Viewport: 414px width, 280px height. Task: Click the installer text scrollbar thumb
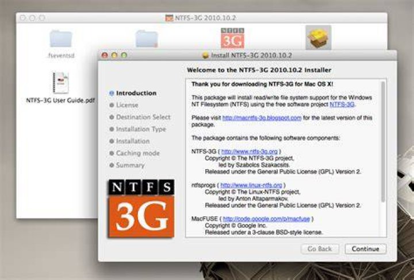coord(383,142)
